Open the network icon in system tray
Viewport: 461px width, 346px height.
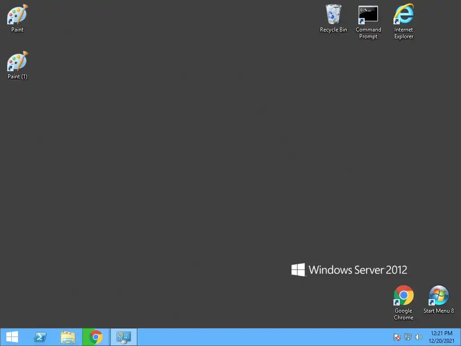pos(408,337)
